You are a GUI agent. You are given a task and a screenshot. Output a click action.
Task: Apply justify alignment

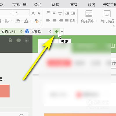67,21
